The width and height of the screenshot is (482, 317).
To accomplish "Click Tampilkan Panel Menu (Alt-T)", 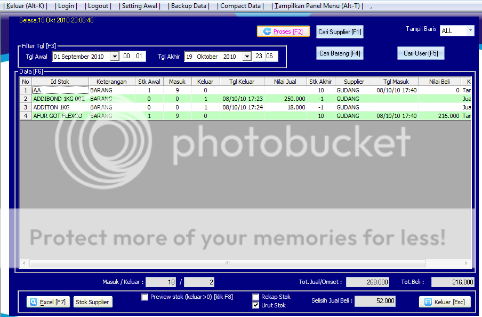I will (317, 6).
